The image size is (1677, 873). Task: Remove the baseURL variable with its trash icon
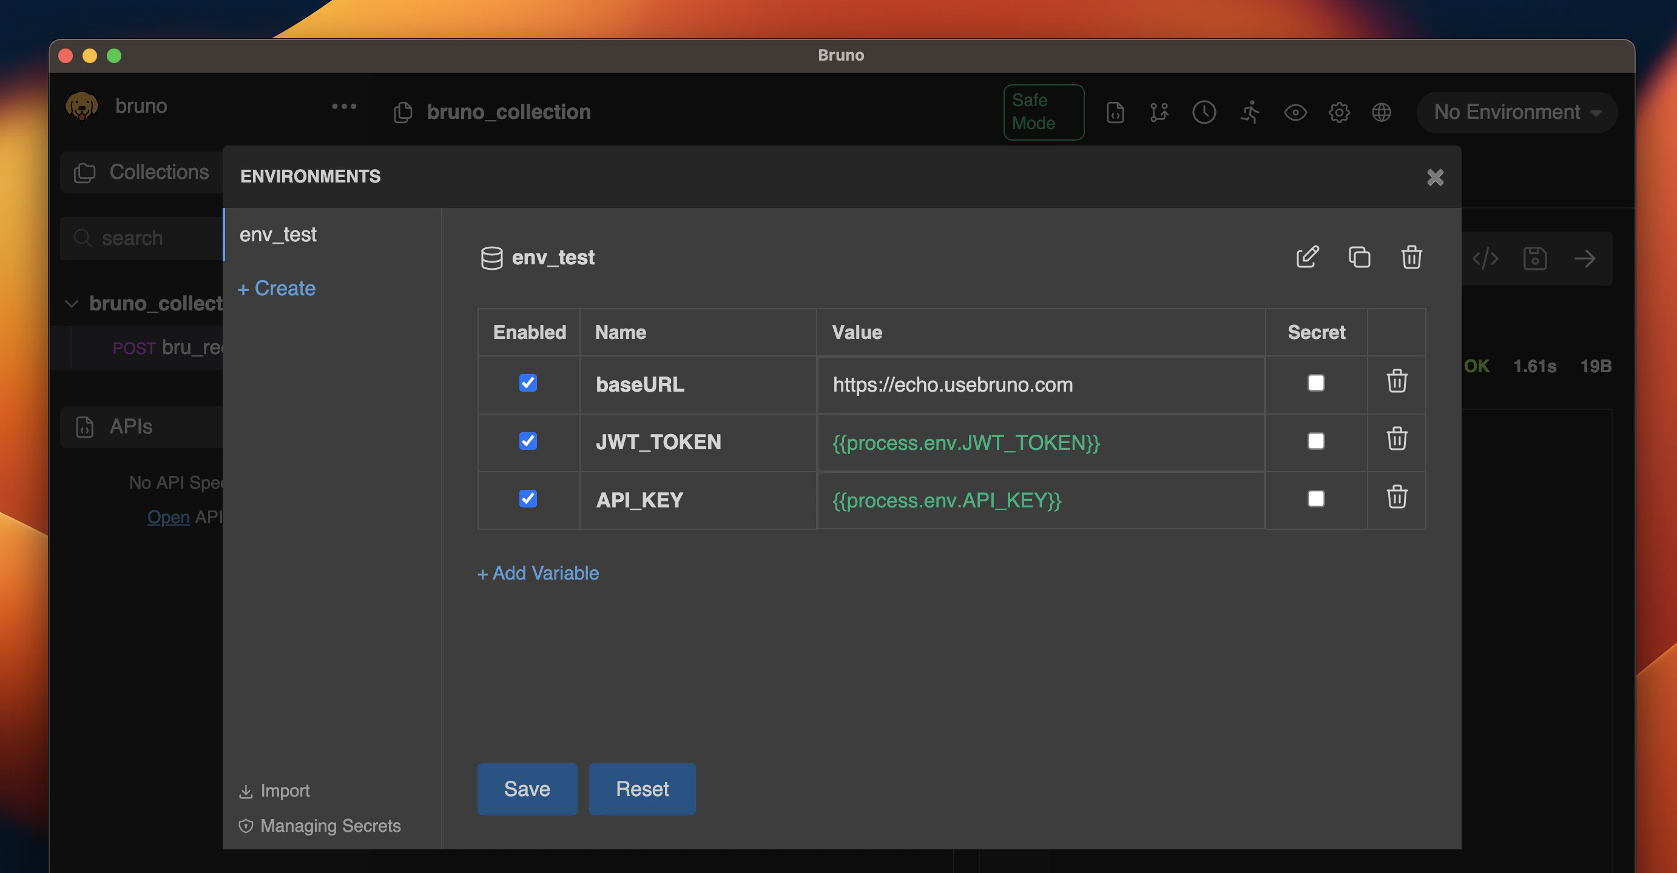1397,382
